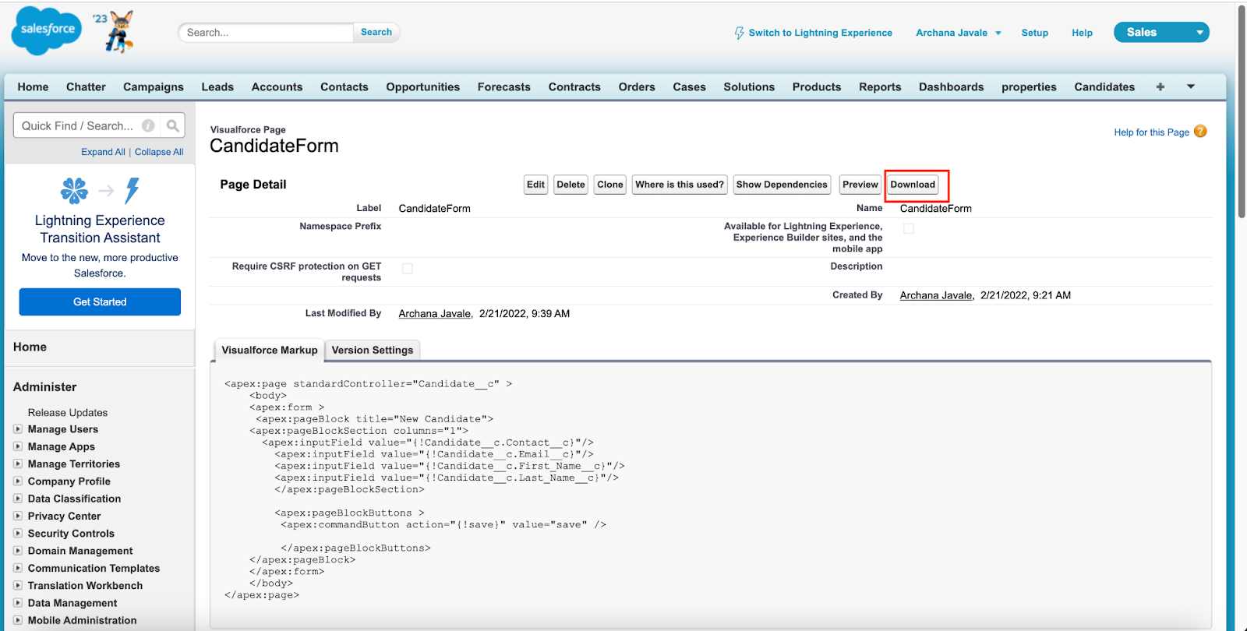Open the Solutions tab

(x=749, y=87)
